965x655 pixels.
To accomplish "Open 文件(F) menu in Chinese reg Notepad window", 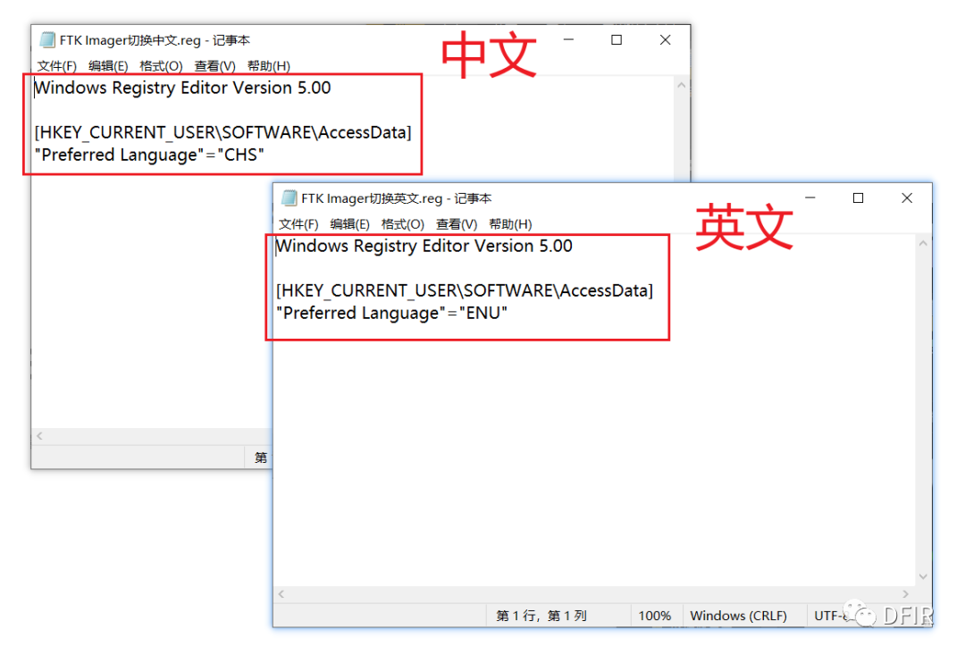I will [56, 66].
